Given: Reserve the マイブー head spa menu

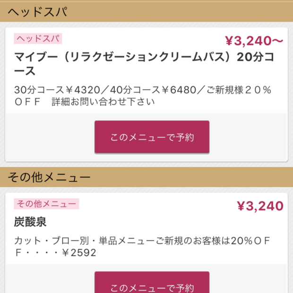Looking at the screenshot, I should point(152,138).
